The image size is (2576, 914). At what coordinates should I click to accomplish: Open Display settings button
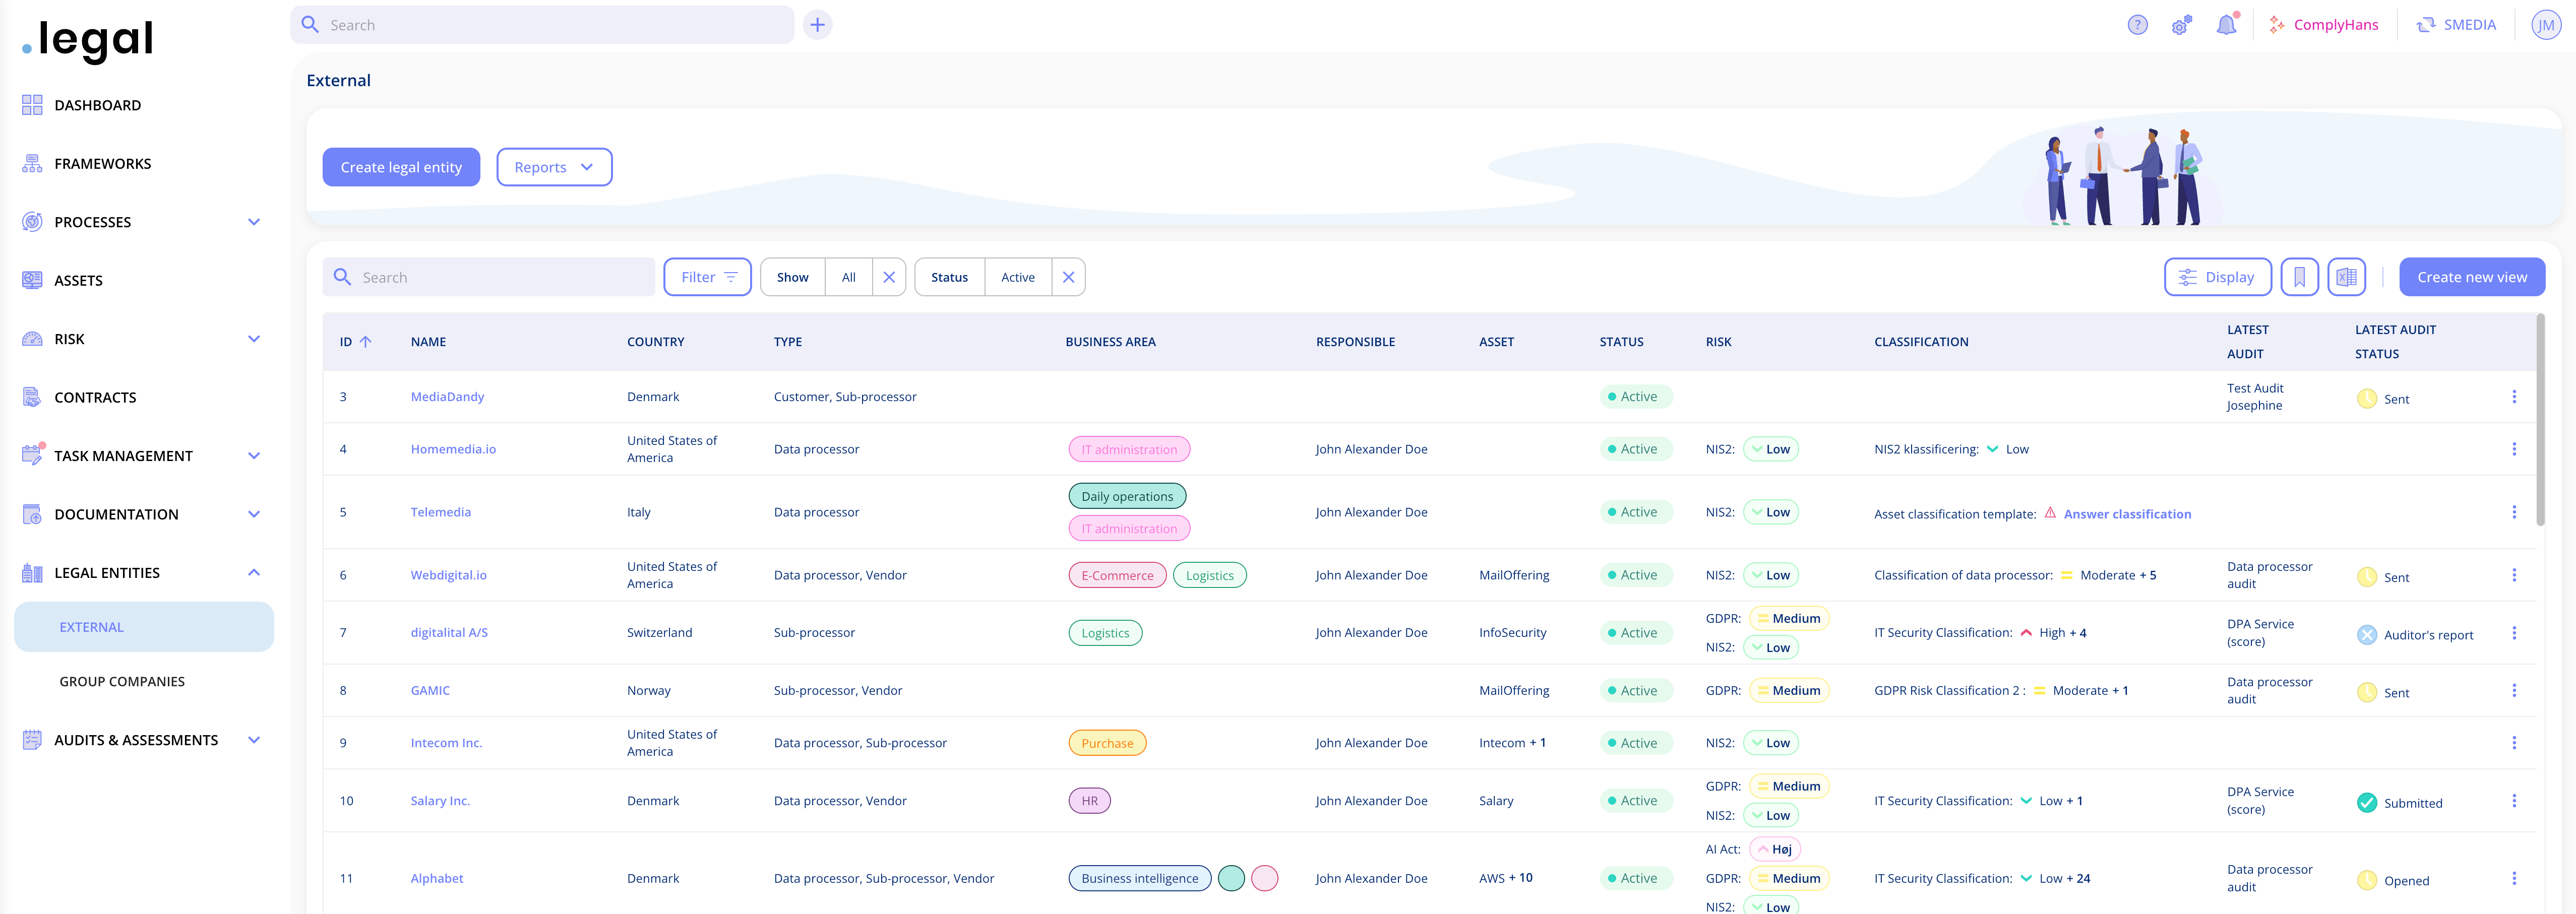2217,277
